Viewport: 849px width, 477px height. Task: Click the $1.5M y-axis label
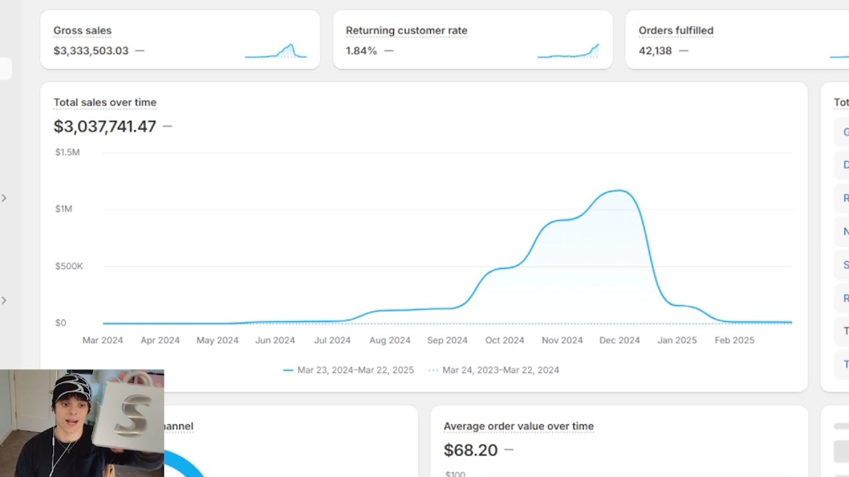[x=67, y=152]
